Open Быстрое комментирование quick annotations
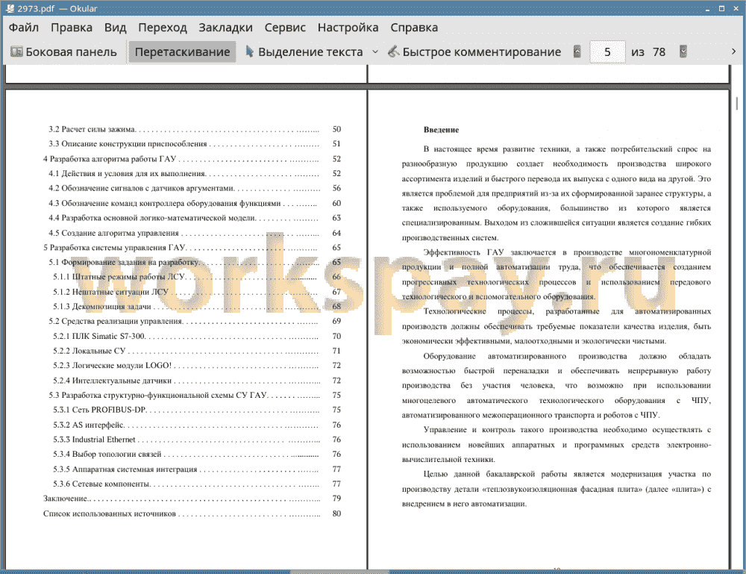This screenshot has width=746, height=574. [x=474, y=52]
